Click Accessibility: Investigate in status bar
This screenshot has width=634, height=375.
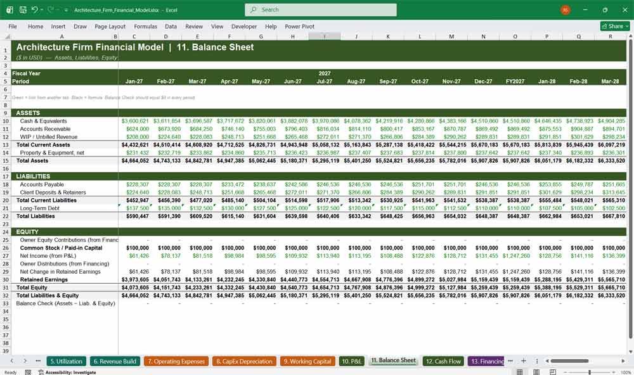point(67,372)
